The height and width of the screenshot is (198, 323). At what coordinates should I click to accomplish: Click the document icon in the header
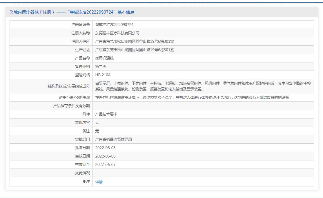(x=12, y=12)
